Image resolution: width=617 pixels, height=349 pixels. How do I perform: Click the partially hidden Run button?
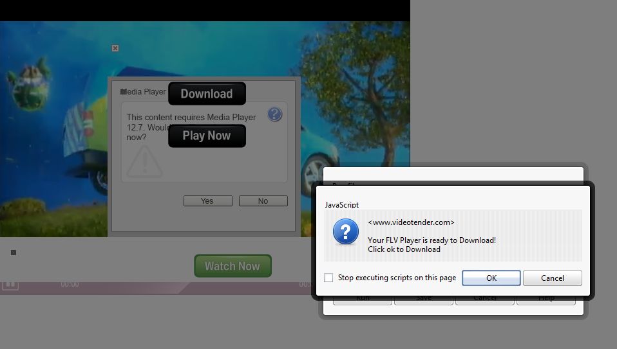click(362, 300)
